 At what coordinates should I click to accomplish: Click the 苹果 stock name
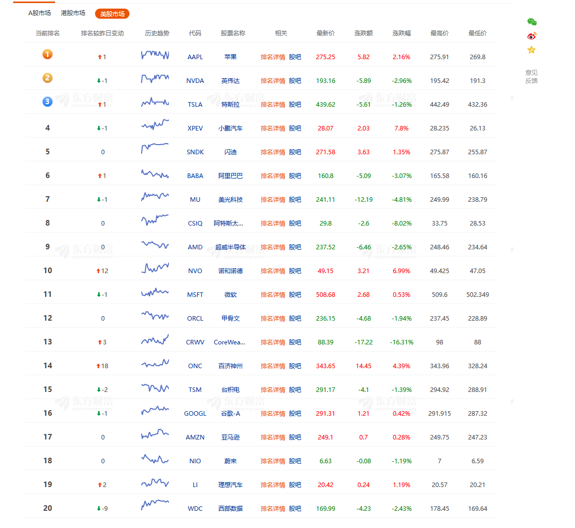231,57
